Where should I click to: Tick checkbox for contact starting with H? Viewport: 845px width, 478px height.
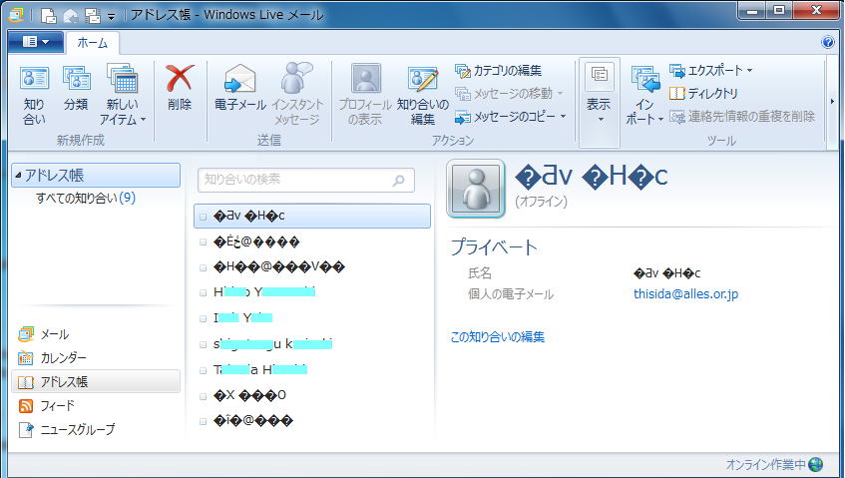[x=204, y=292]
